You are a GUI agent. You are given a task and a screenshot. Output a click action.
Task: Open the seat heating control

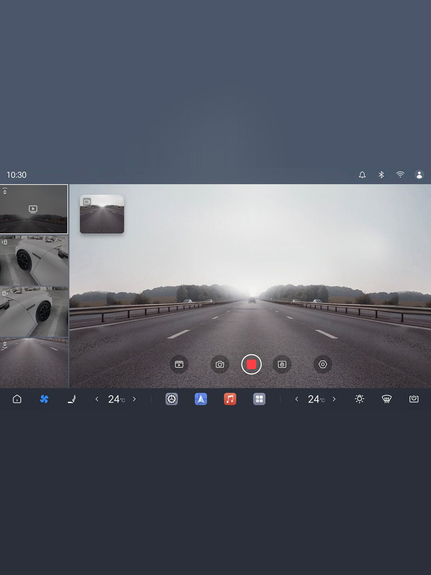[x=71, y=399]
